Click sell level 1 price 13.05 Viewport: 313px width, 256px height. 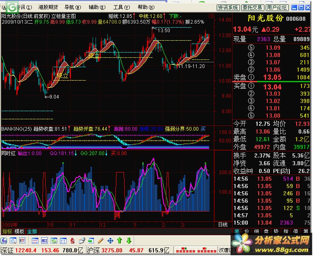pyautogui.click(x=272, y=77)
